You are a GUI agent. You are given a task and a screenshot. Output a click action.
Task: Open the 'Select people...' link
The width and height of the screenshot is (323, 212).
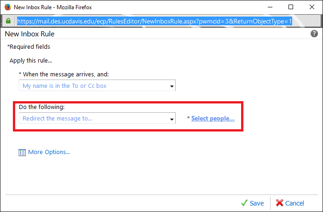click(x=213, y=118)
